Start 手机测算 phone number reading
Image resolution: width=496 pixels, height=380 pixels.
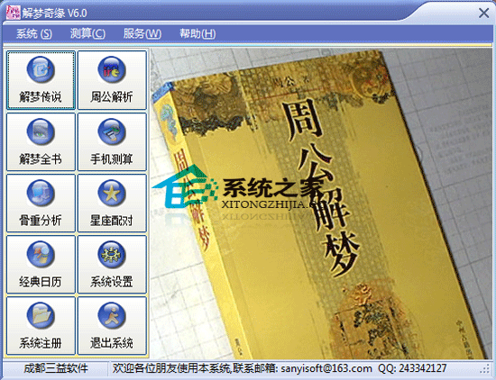tap(112, 142)
